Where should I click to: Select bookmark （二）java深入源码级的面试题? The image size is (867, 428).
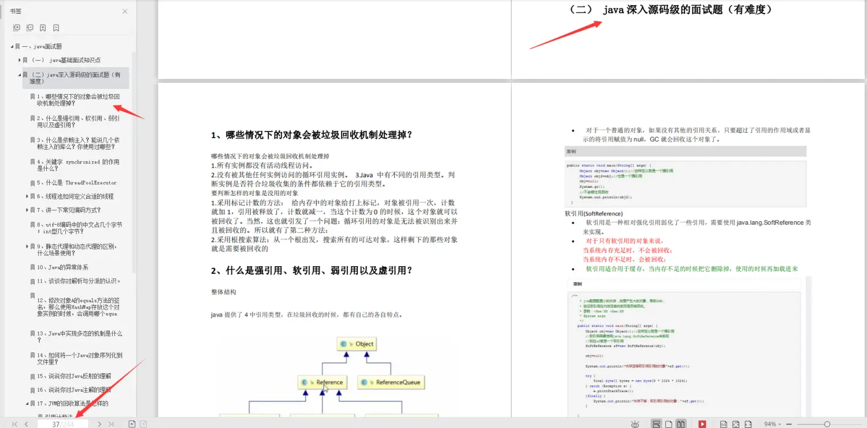pos(76,78)
